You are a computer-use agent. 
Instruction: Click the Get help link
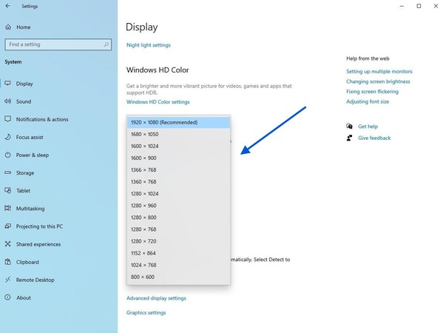click(x=368, y=127)
